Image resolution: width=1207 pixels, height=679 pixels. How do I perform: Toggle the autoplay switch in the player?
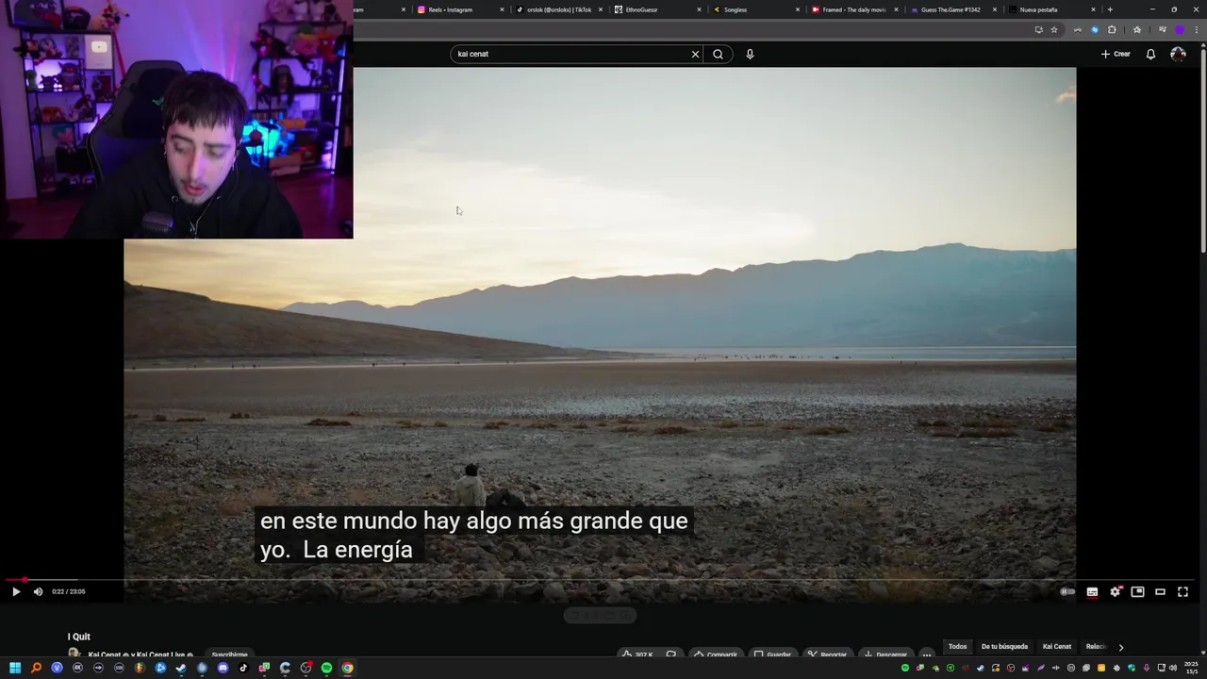[1067, 591]
